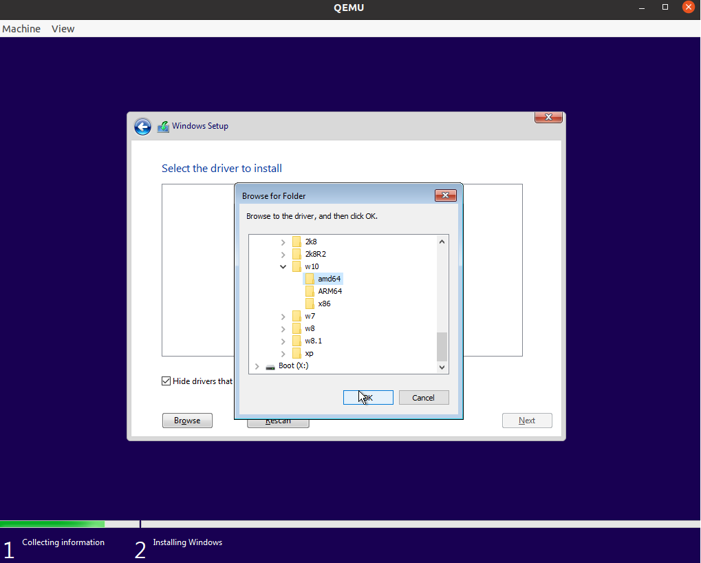Expand the w8.1 folder
Viewport: 701px width, 563px height.
click(283, 341)
